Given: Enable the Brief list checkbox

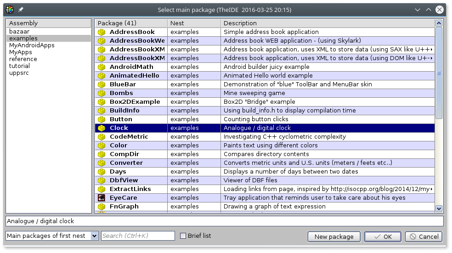Looking at the screenshot, I should 183,236.
